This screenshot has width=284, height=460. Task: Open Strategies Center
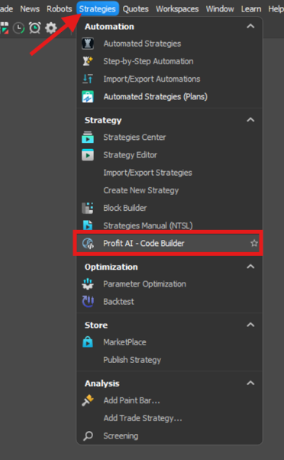tap(169, 138)
